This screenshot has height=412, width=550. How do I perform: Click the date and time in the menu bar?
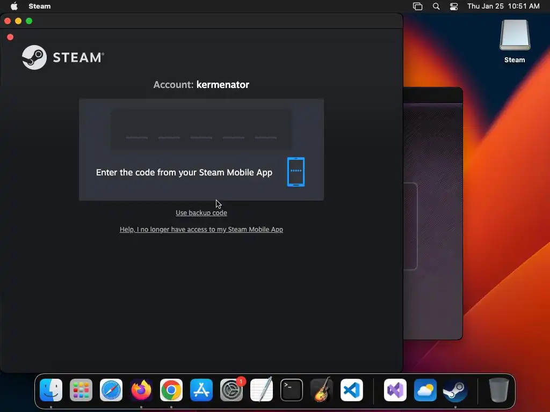coord(503,6)
